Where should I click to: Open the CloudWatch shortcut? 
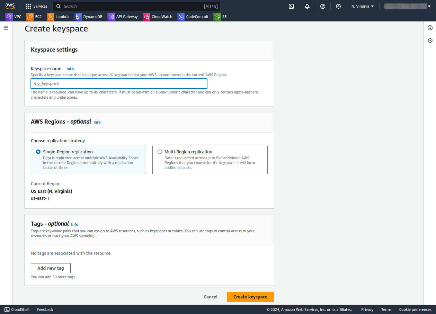(x=161, y=17)
